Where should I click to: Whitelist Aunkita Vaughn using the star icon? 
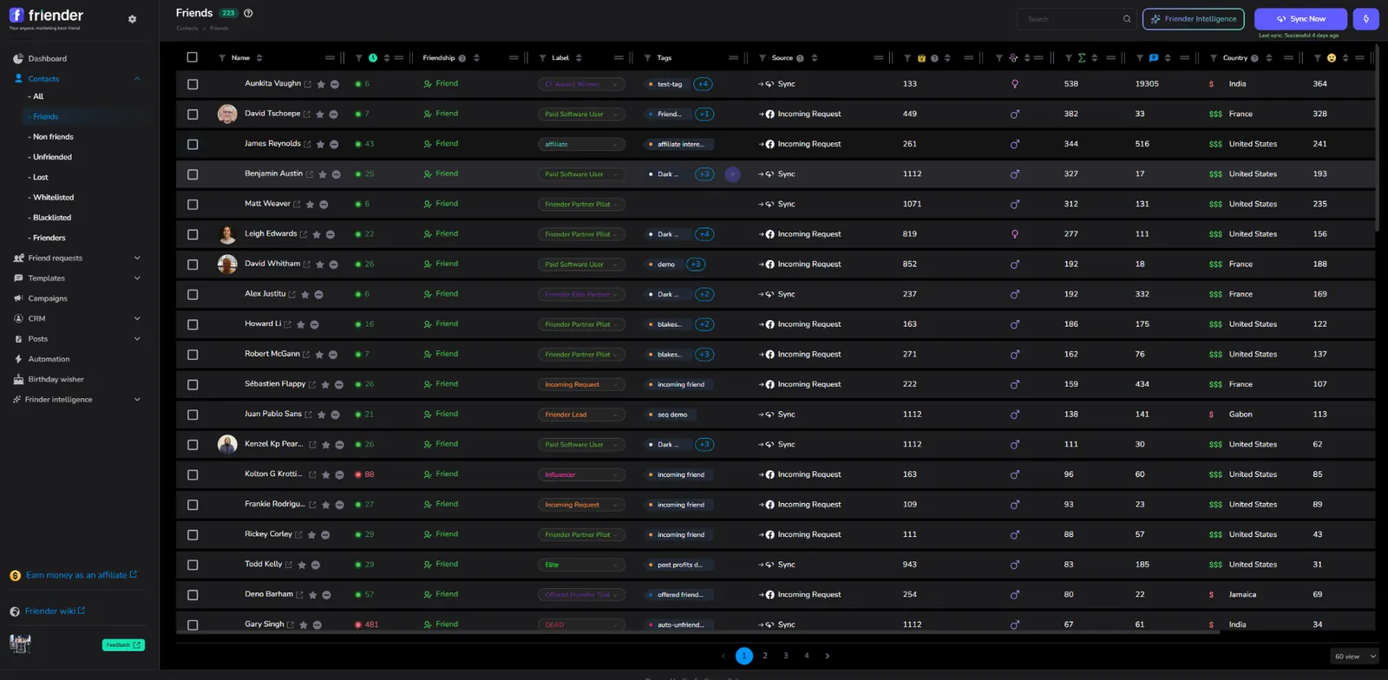321,84
